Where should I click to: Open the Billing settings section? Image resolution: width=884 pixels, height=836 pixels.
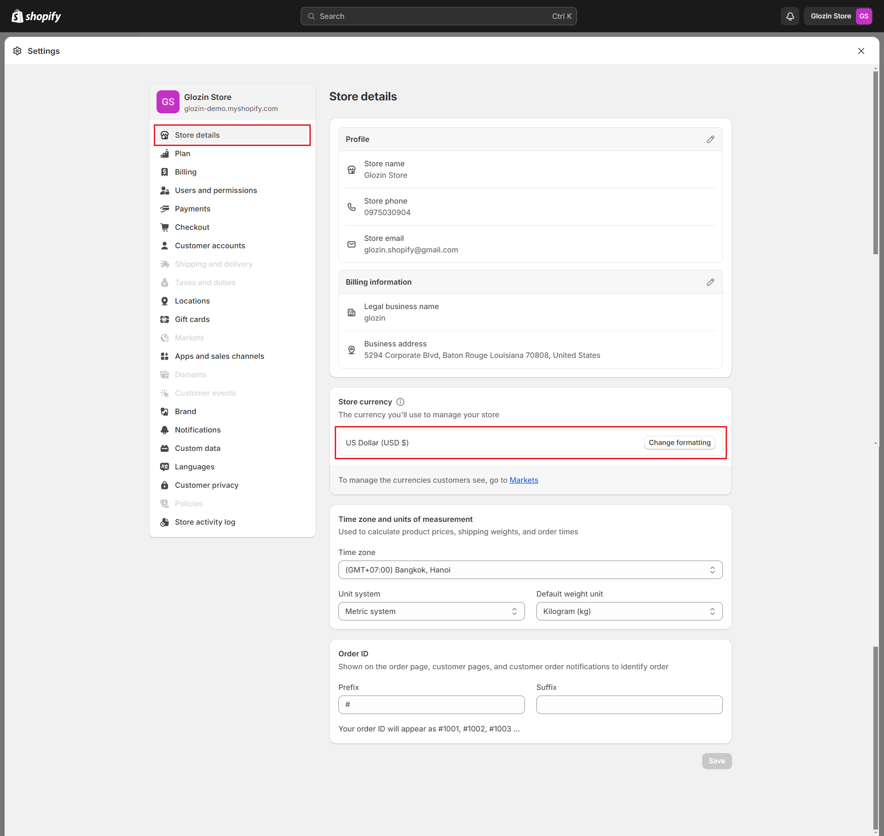(x=186, y=172)
